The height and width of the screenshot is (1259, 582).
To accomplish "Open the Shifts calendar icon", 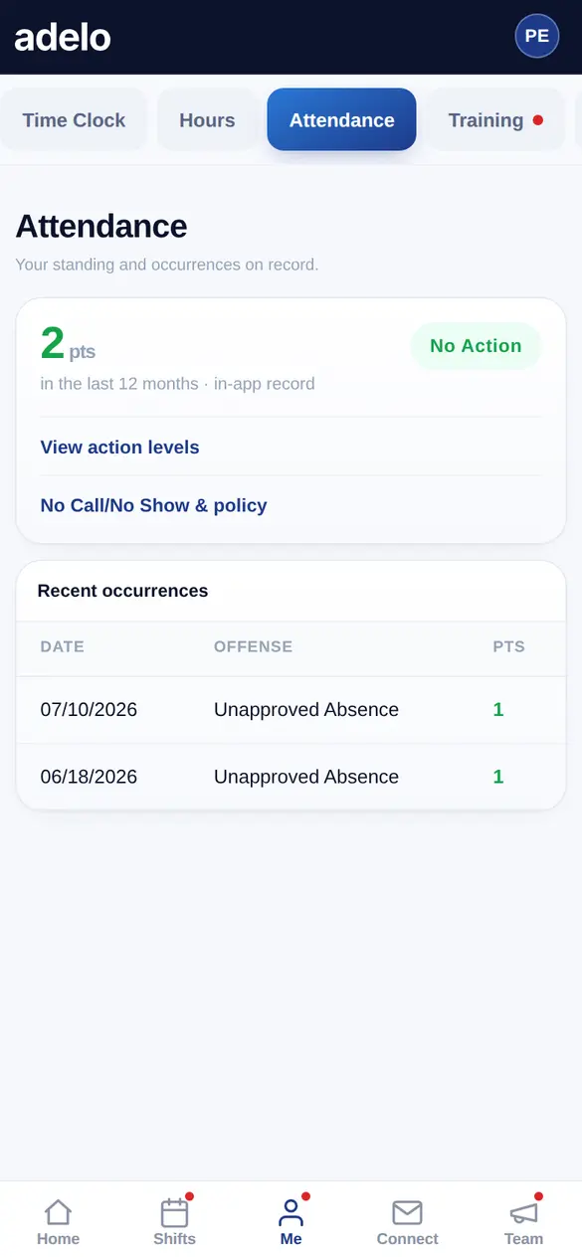I will coord(174,1212).
